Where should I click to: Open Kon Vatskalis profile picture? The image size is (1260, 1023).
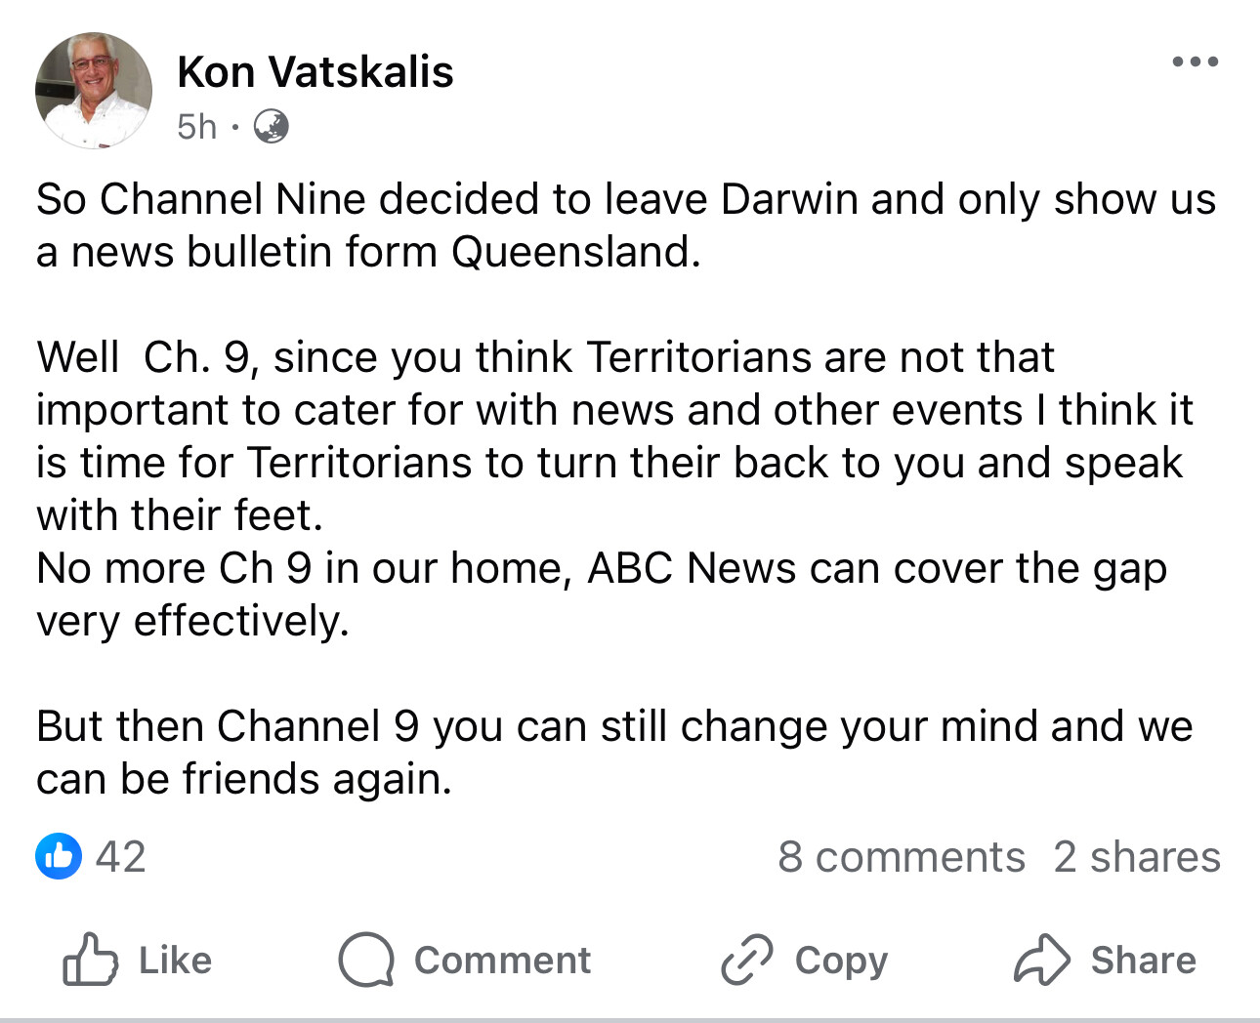94,91
